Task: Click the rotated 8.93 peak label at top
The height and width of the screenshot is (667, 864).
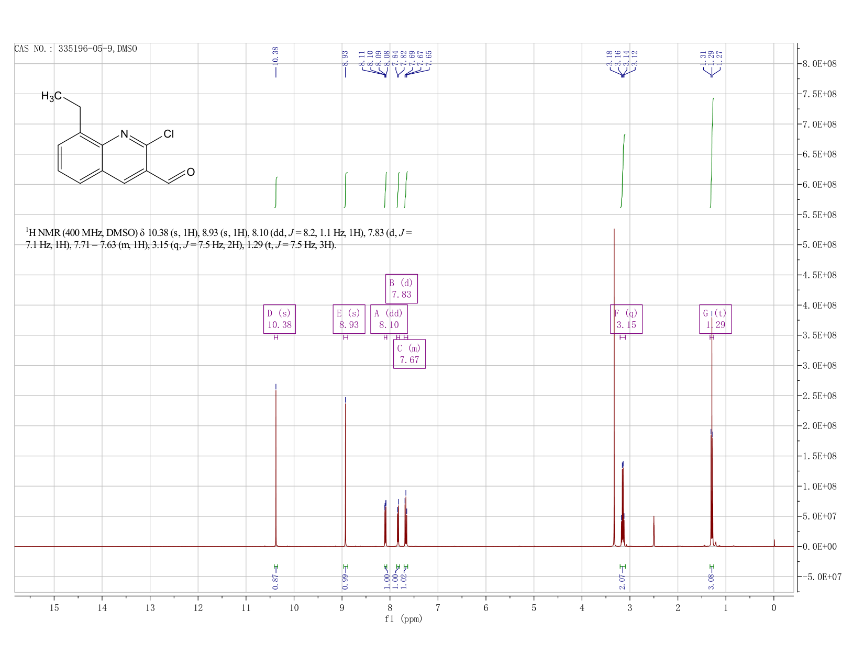Action: pos(345,58)
